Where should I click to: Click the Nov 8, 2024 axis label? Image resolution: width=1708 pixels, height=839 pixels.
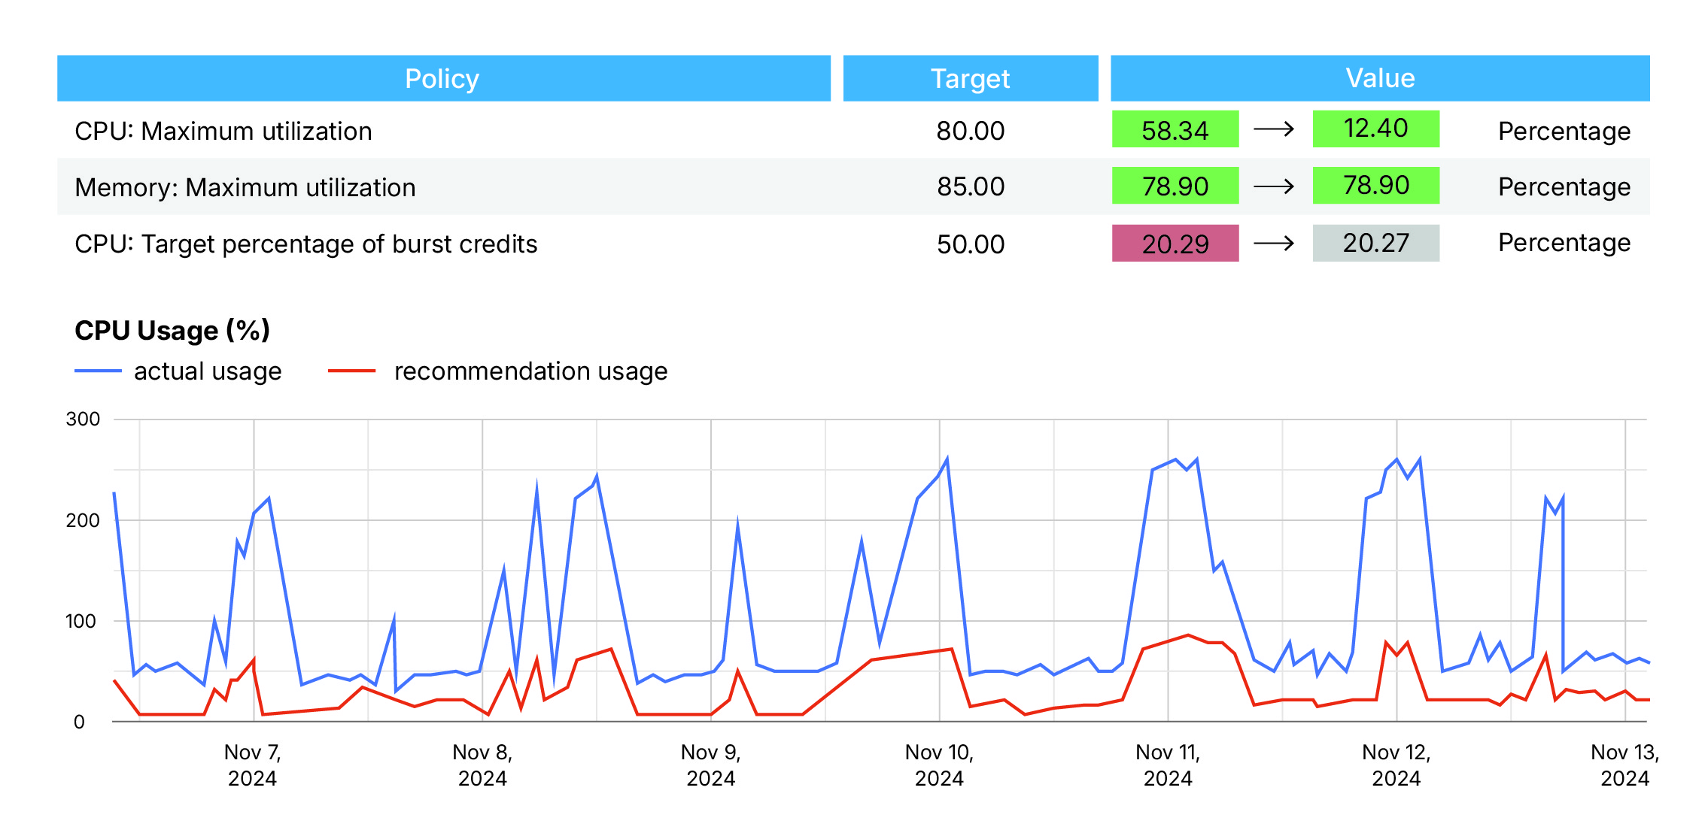pos(482,765)
